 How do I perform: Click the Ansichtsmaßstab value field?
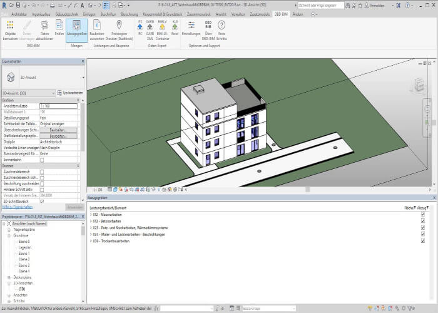click(58, 106)
